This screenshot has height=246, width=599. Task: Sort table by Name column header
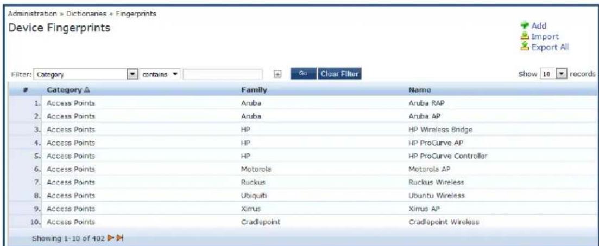point(420,90)
